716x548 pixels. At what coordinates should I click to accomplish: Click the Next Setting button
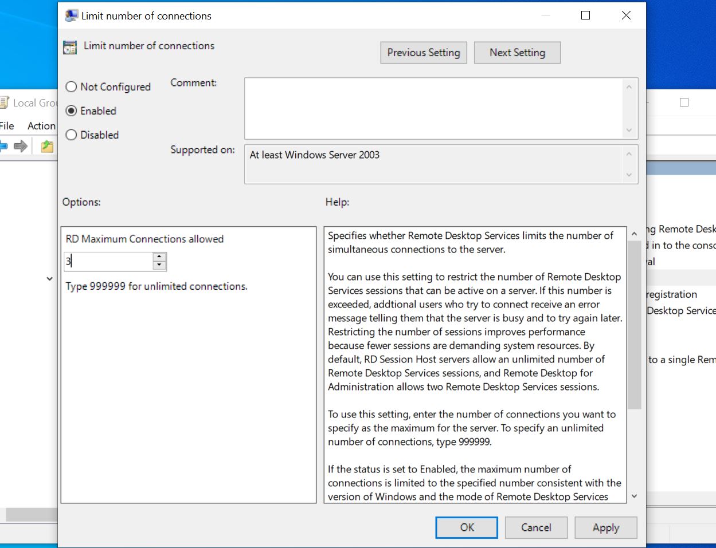coord(517,52)
